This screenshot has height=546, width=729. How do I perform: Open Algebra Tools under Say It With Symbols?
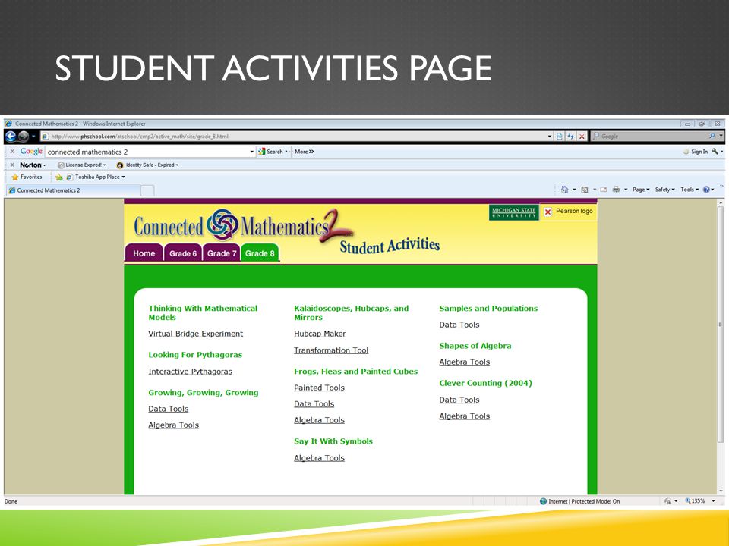coord(319,458)
